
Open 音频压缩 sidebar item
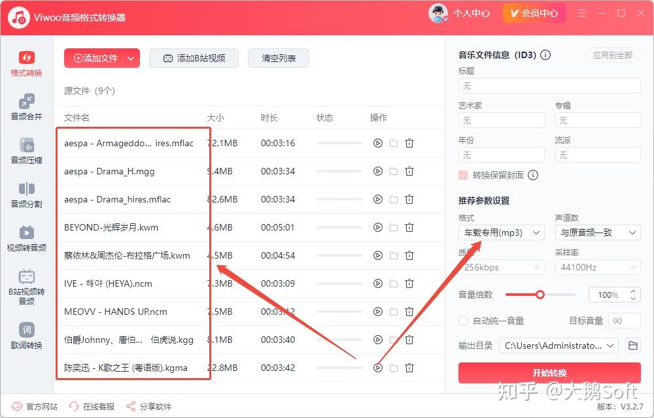tap(26, 151)
